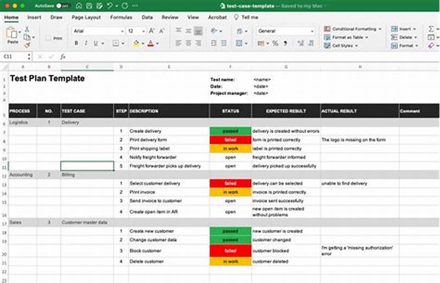The image size is (440, 283).
Task: Click the Paste clipboard icon
Action: click(12, 33)
